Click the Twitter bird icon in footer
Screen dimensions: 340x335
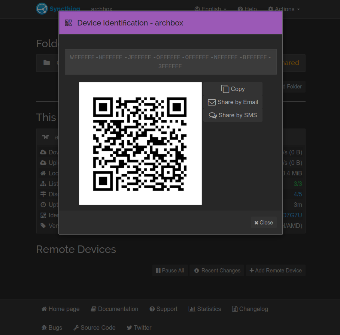pyautogui.click(x=130, y=327)
